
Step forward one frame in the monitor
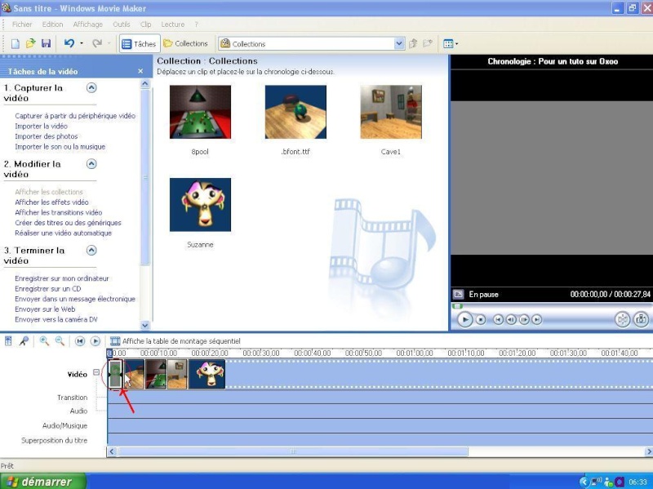click(524, 319)
